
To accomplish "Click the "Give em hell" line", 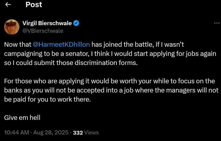I will tap(22, 118).
